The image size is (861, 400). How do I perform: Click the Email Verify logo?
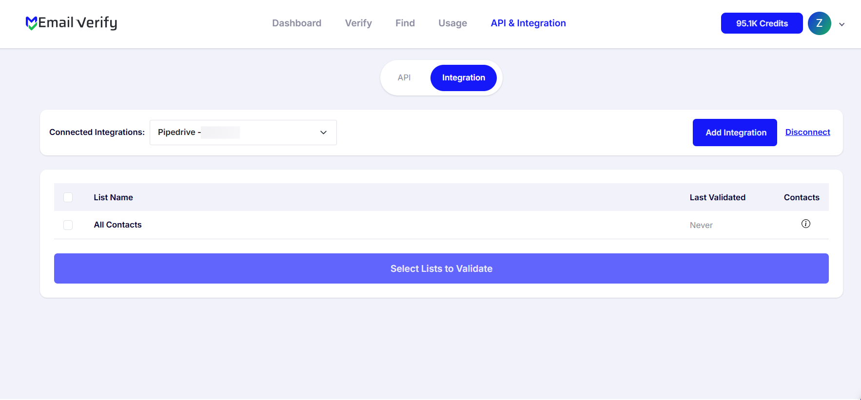(x=71, y=23)
